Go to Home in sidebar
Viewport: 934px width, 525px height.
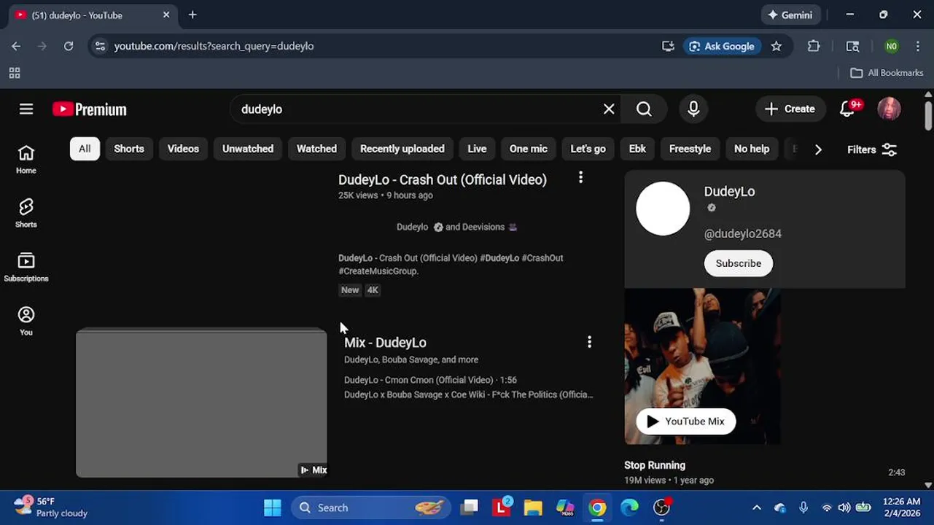tap(26, 159)
